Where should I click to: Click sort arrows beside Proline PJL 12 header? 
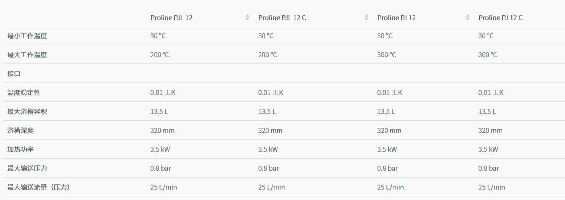click(247, 18)
